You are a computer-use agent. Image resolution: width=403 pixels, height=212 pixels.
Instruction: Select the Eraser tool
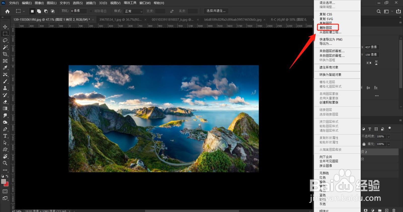pos(5,102)
